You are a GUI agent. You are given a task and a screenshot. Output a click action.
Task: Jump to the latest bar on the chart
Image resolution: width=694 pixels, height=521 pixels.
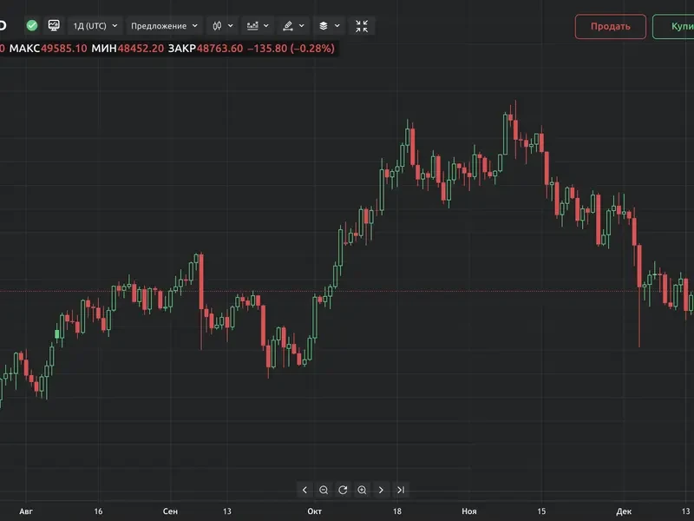[x=401, y=490]
